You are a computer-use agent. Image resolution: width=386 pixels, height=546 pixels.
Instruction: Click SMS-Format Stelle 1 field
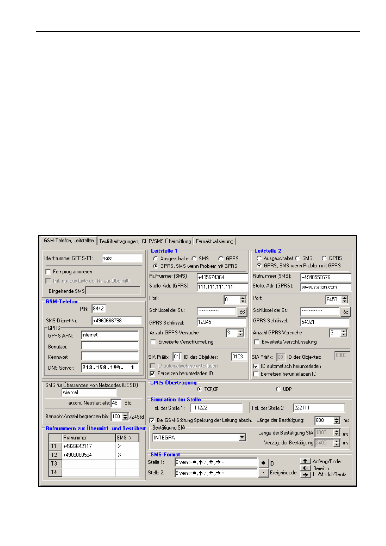pyautogui.click(x=216, y=462)
